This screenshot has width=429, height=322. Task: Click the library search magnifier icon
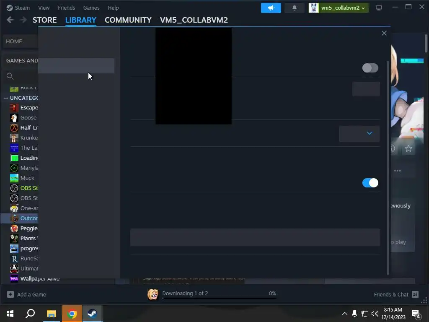click(x=10, y=76)
